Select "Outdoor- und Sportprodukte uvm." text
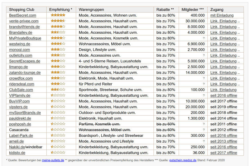This screenshot has width=249, height=166. tap(107, 113)
